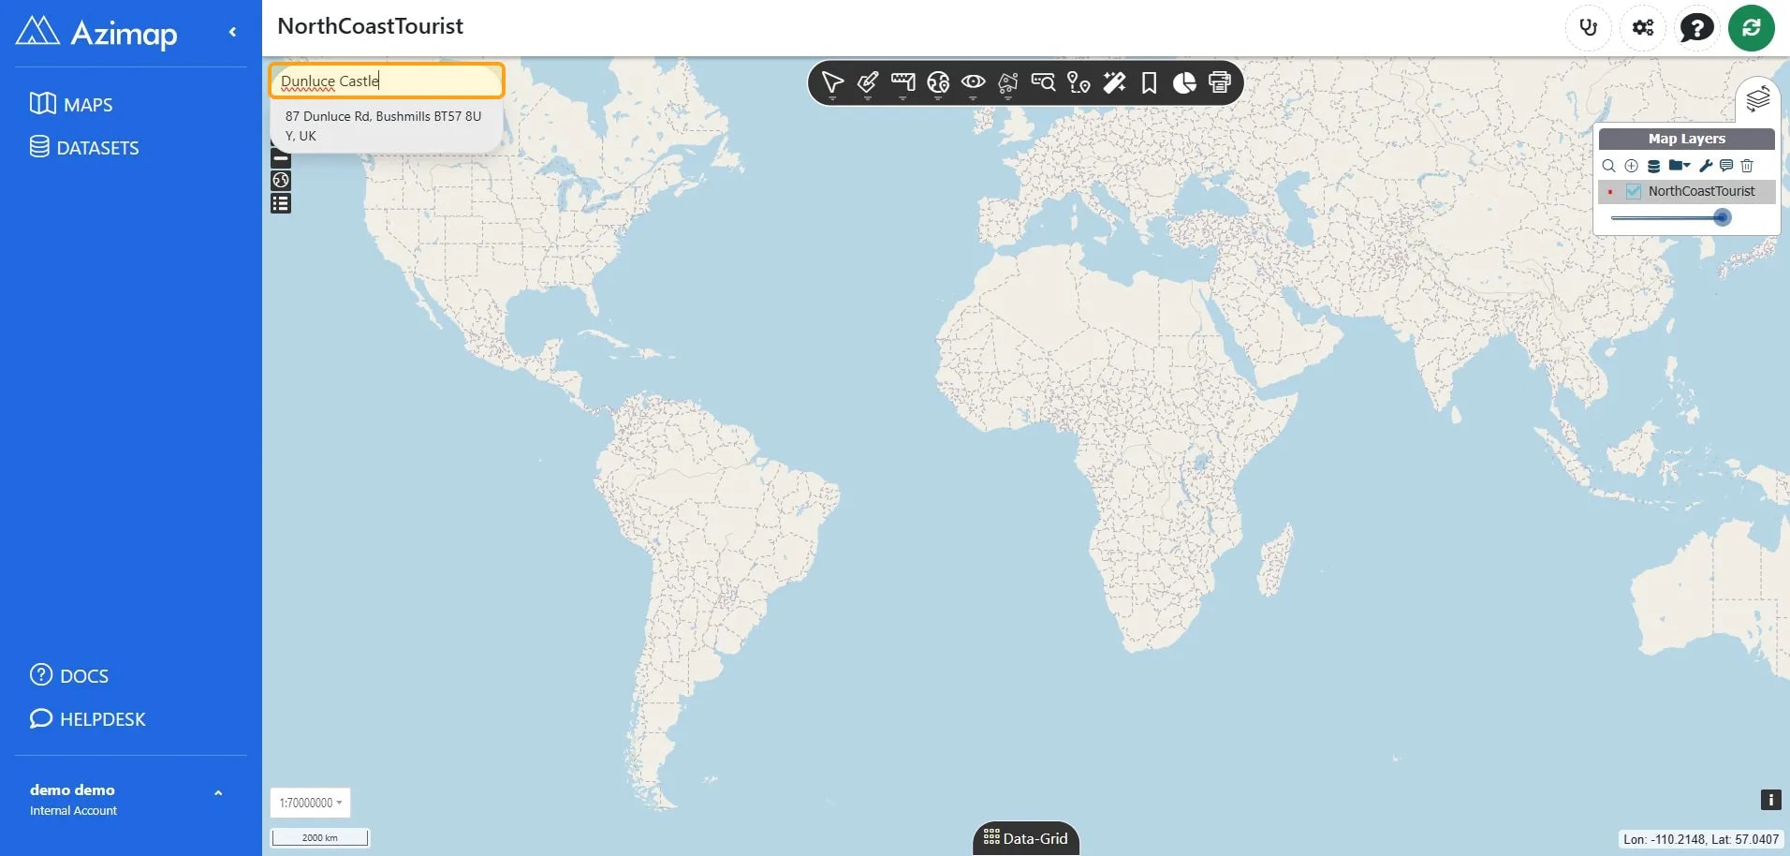Open MAPS in the sidebar

point(71,104)
